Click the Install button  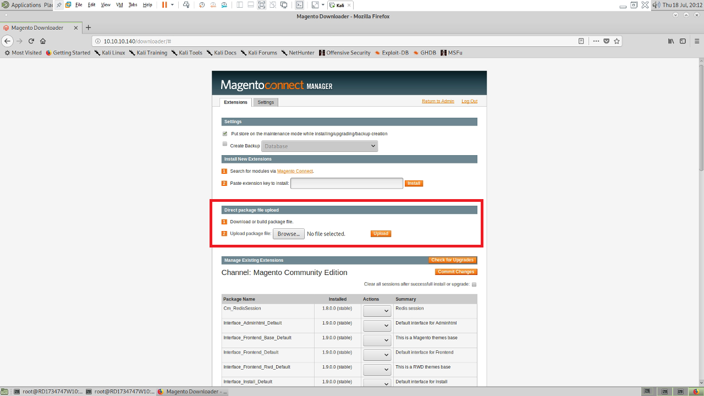414,183
